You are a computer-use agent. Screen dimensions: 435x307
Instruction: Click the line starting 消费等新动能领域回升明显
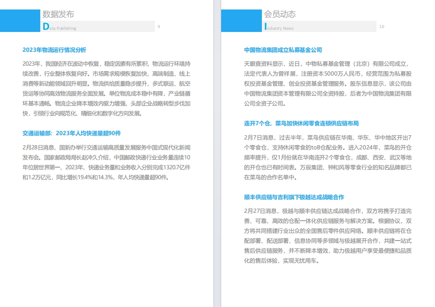coord(106,84)
